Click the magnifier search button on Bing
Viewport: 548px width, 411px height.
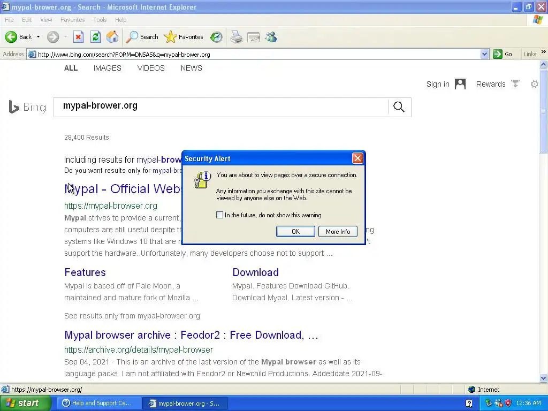tap(399, 107)
